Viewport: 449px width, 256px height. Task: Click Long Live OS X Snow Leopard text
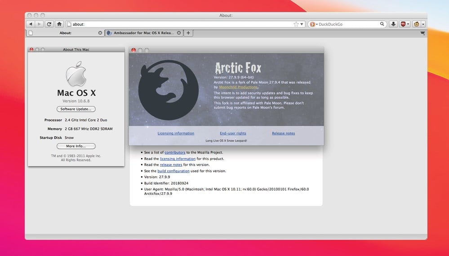[x=226, y=141]
